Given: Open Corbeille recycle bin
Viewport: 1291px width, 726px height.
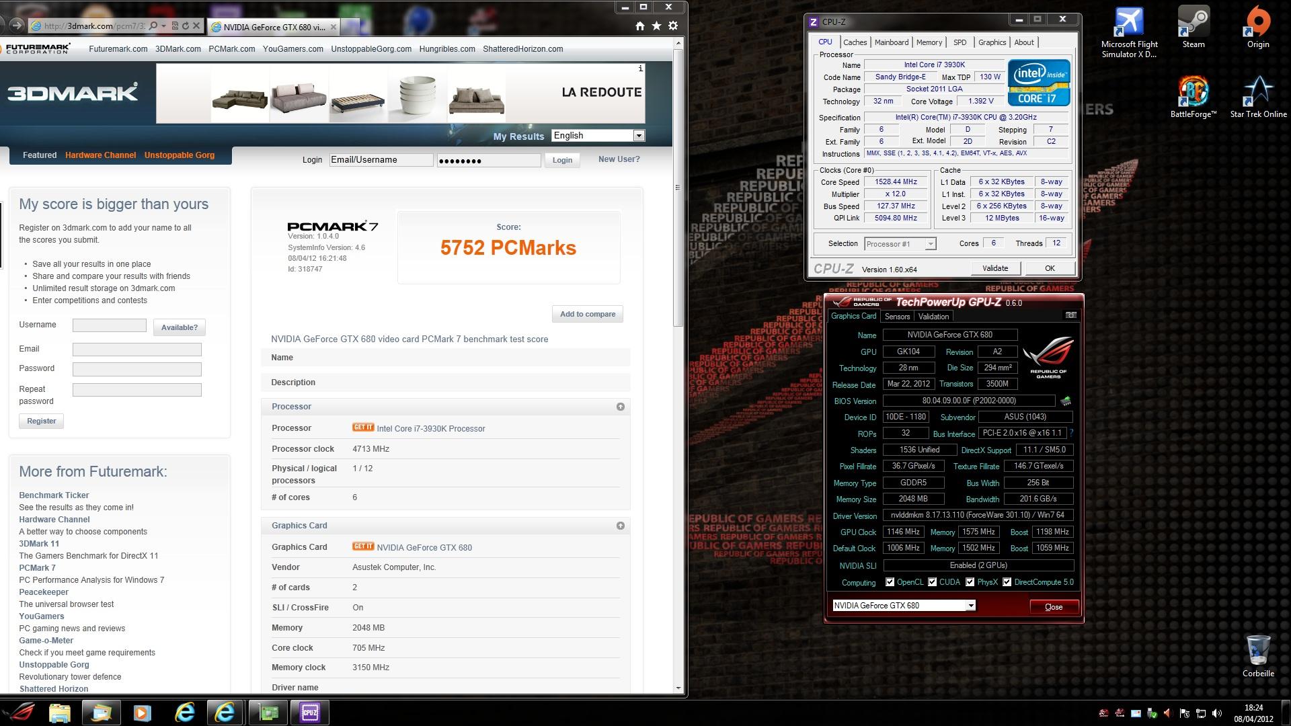Looking at the screenshot, I should pyautogui.click(x=1258, y=656).
